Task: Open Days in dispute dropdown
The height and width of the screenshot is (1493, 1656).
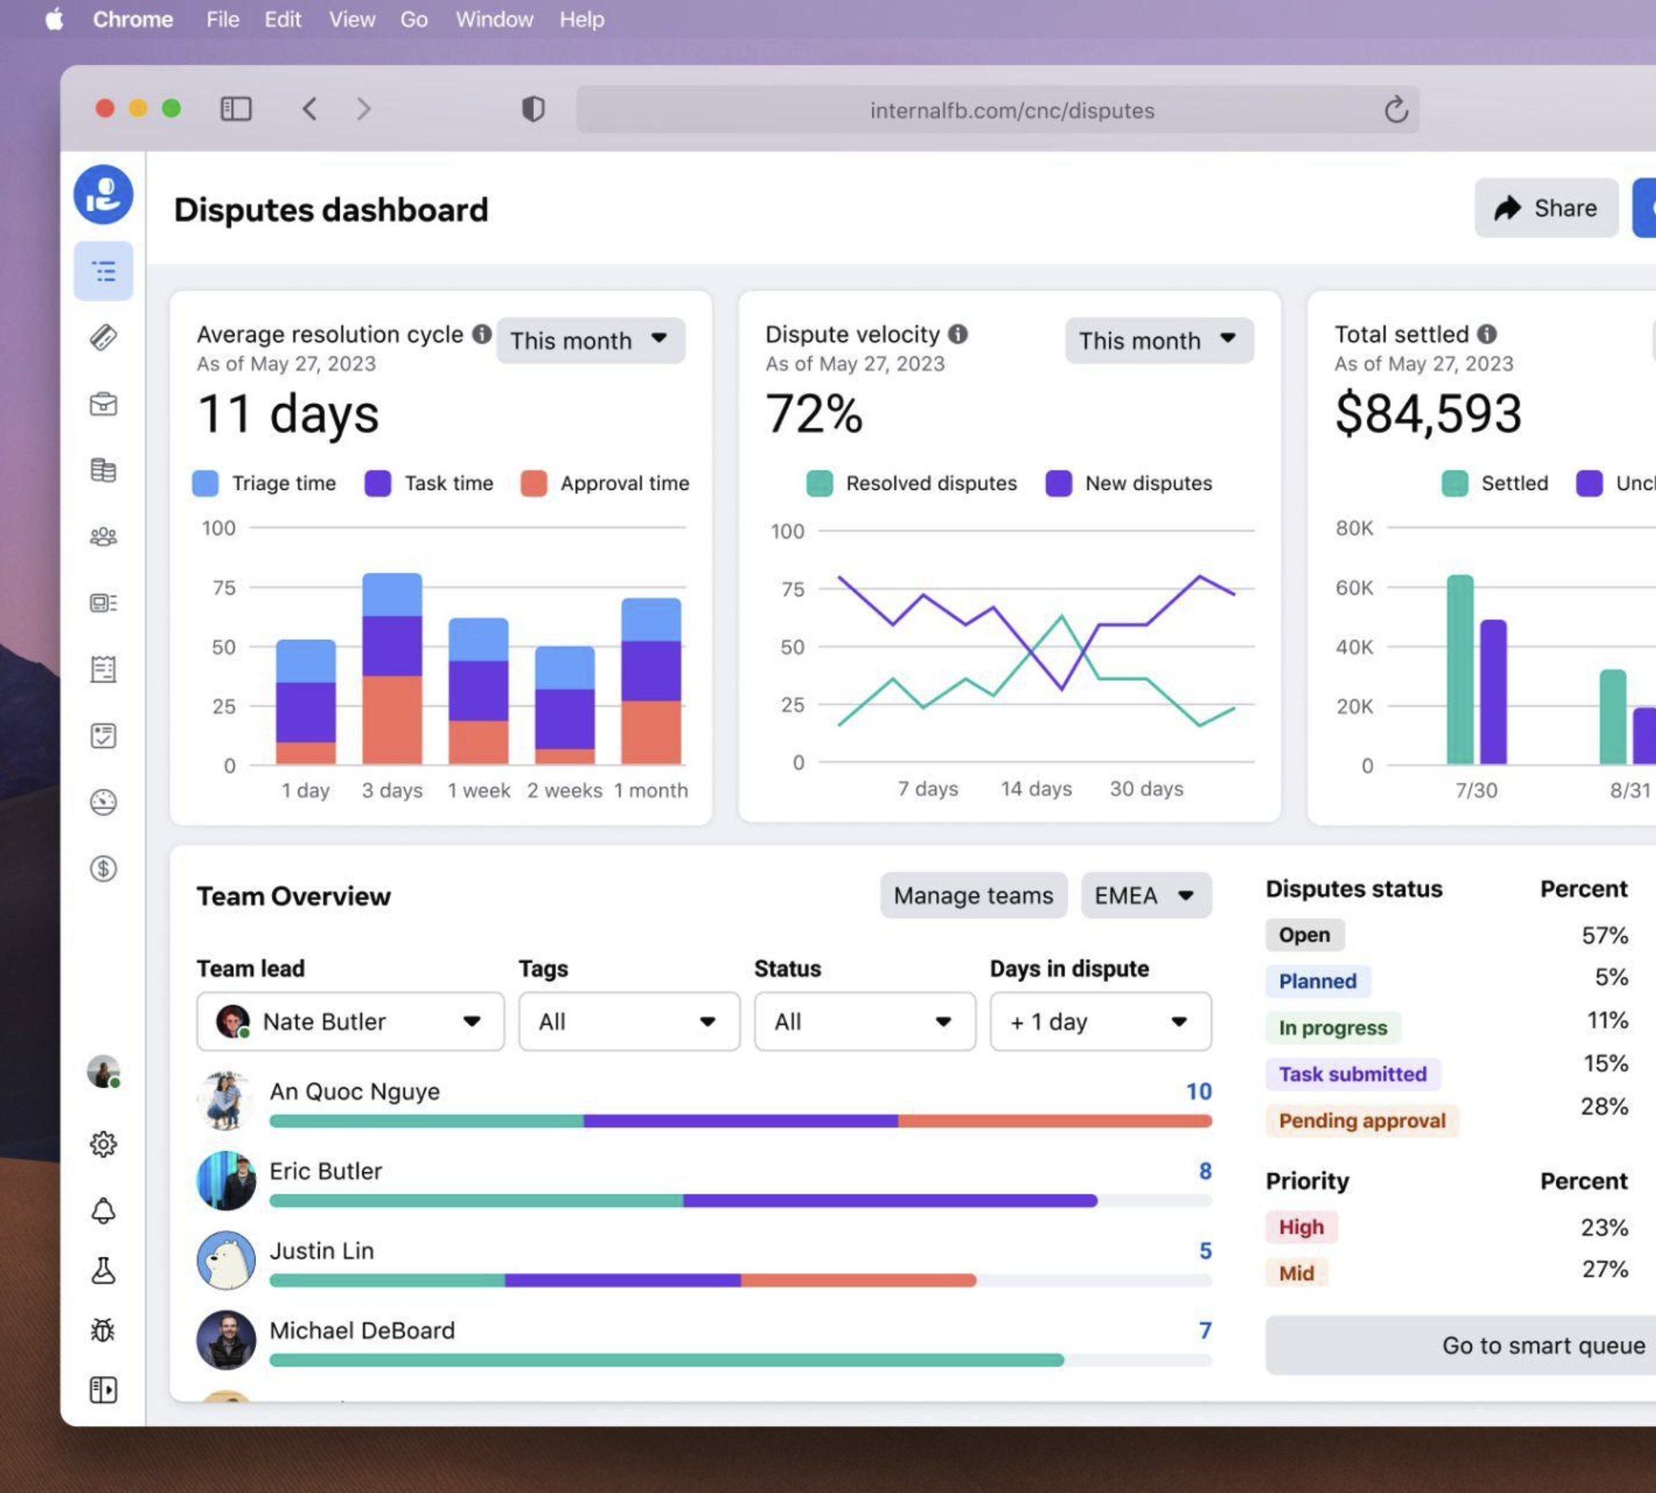Action: 1100,1021
